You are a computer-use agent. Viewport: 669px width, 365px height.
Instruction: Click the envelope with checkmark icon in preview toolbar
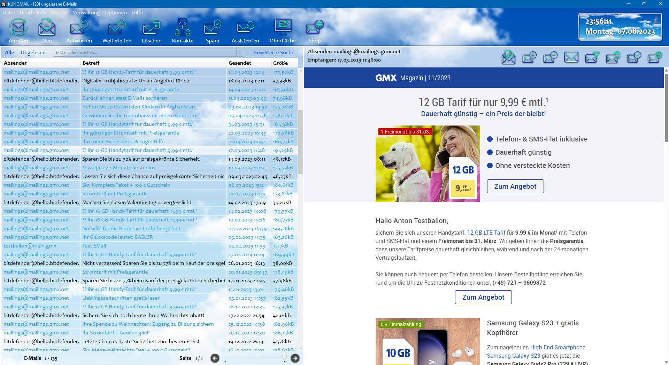pos(634,57)
